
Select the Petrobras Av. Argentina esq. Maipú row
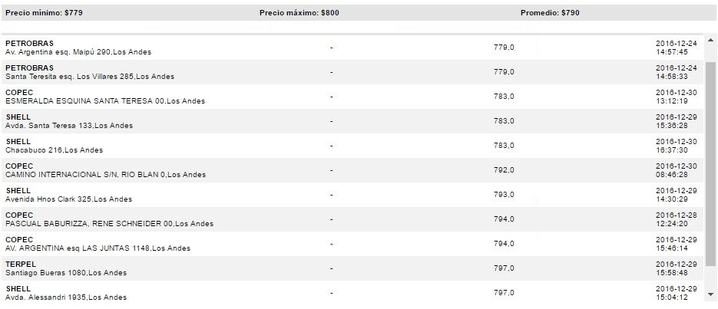click(x=78, y=48)
